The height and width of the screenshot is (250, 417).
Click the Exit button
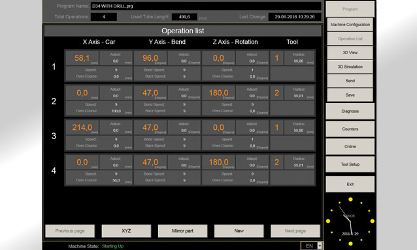click(x=350, y=184)
